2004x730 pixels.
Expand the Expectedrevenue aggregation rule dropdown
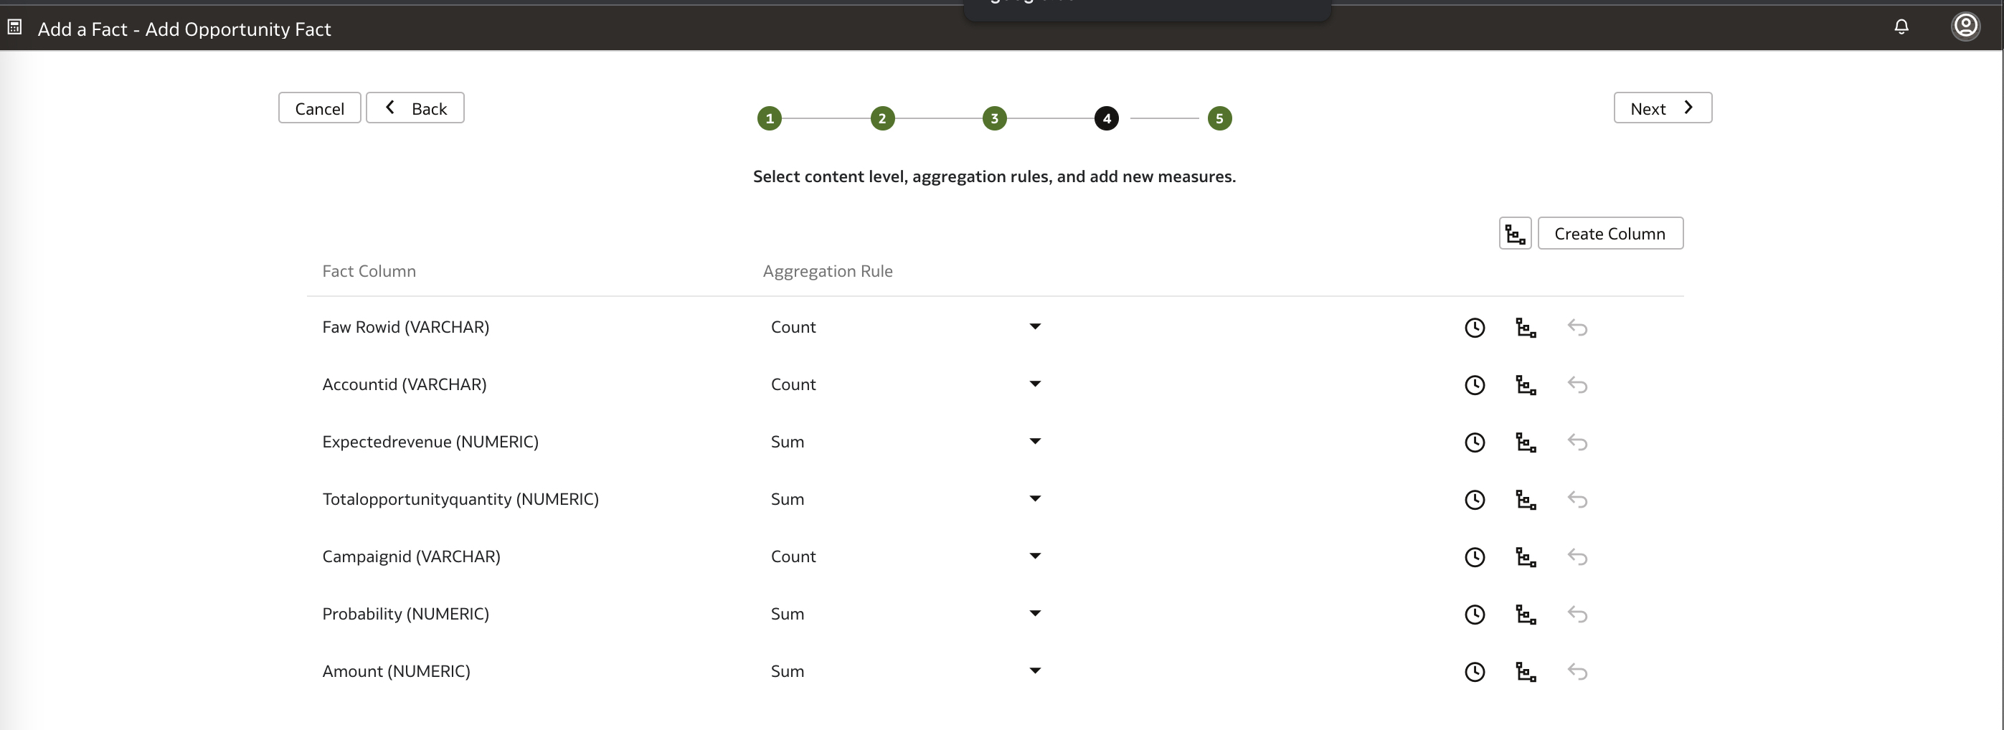click(1035, 442)
